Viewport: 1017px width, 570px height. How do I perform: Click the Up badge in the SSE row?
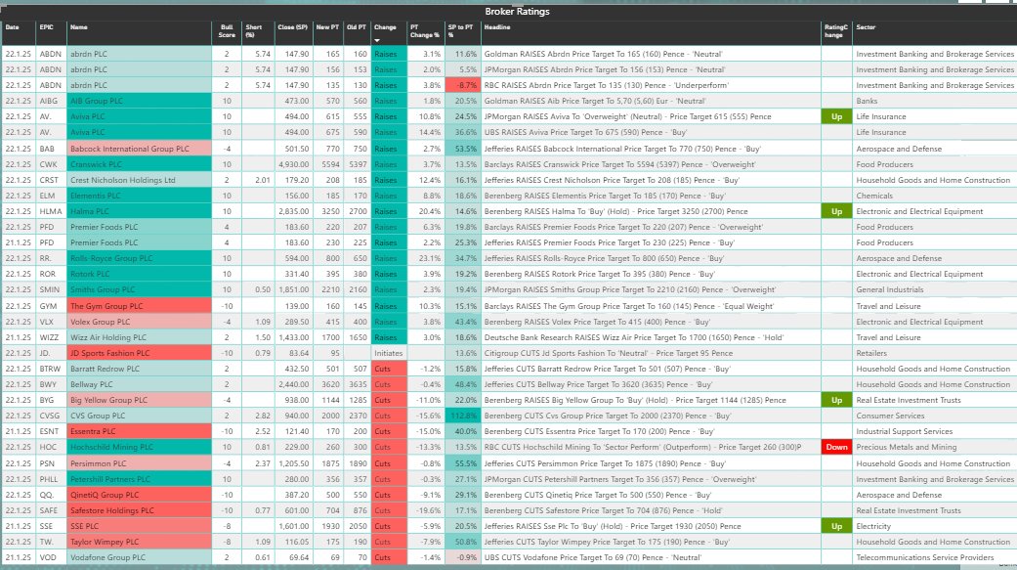(836, 526)
